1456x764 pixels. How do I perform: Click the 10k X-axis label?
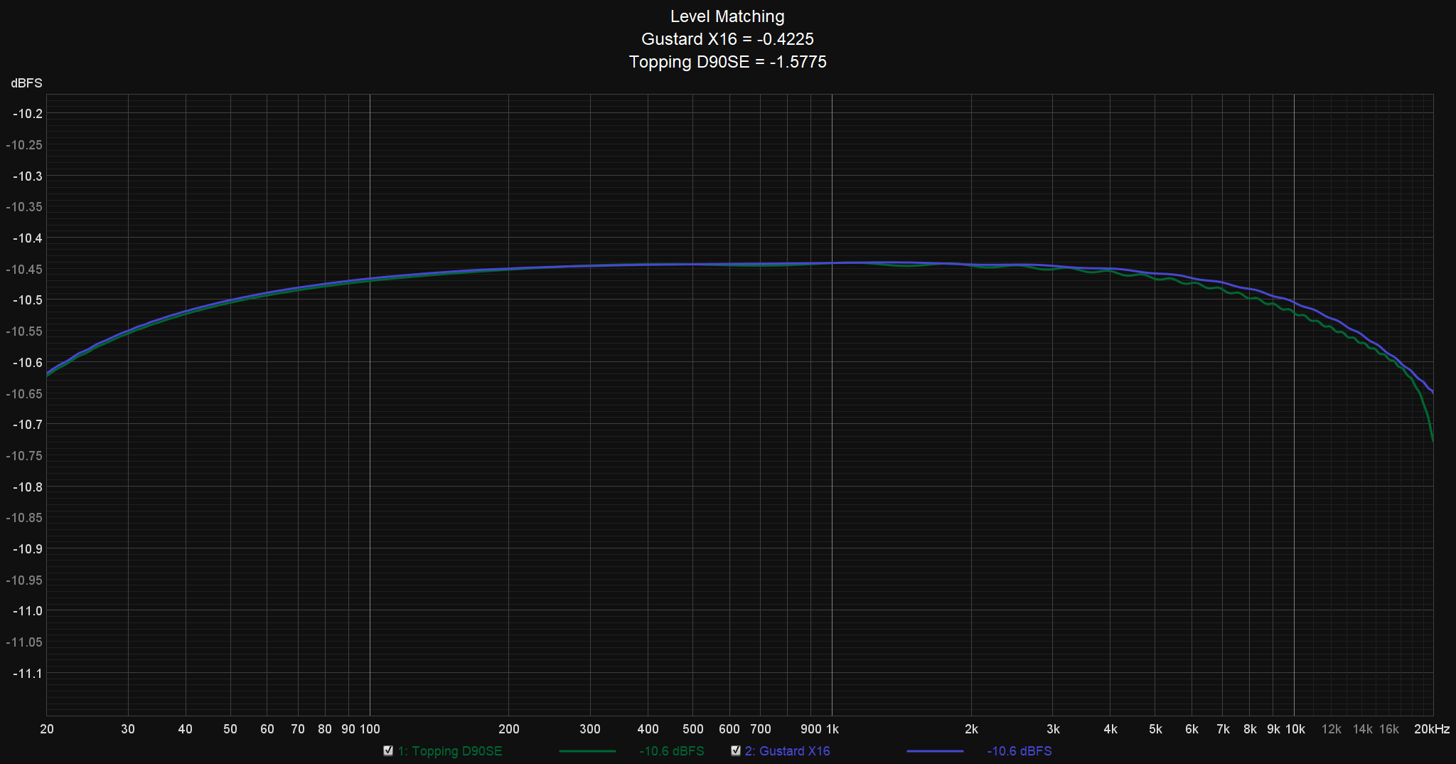pyautogui.click(x=1295, y=729)
